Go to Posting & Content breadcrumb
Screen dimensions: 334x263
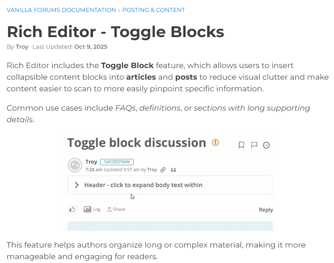coord(153,10)
